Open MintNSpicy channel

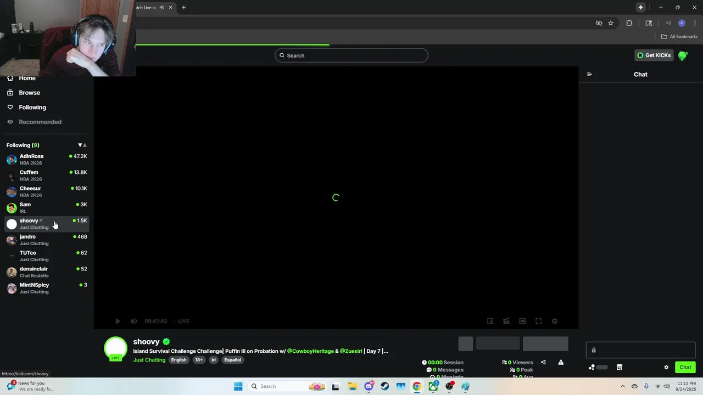point(47,288)
